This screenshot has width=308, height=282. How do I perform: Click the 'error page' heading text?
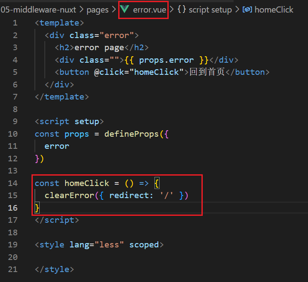point(99,48)
